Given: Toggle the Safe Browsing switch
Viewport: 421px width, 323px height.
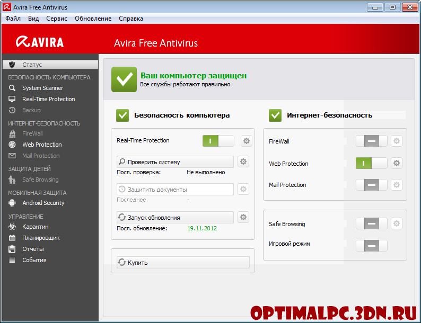Looking at the screenshot, I should [372, 223].
